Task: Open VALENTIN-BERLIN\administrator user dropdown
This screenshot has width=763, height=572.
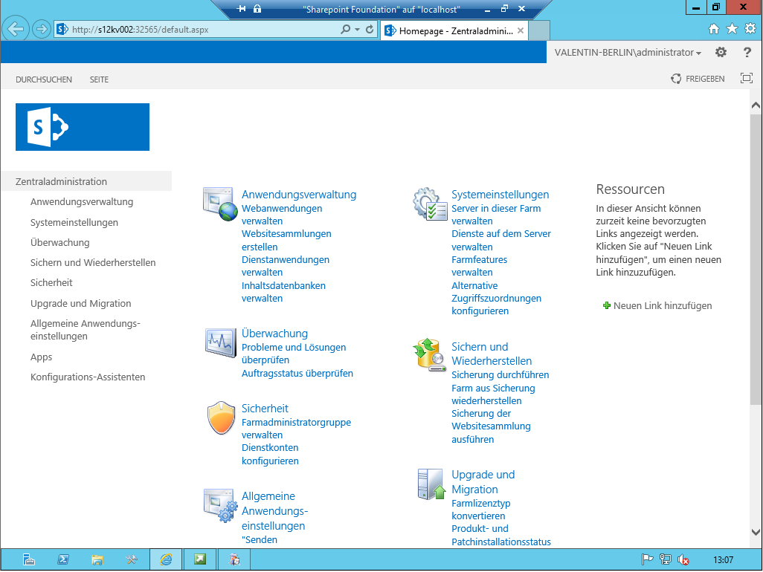Action: pos(628,52)
